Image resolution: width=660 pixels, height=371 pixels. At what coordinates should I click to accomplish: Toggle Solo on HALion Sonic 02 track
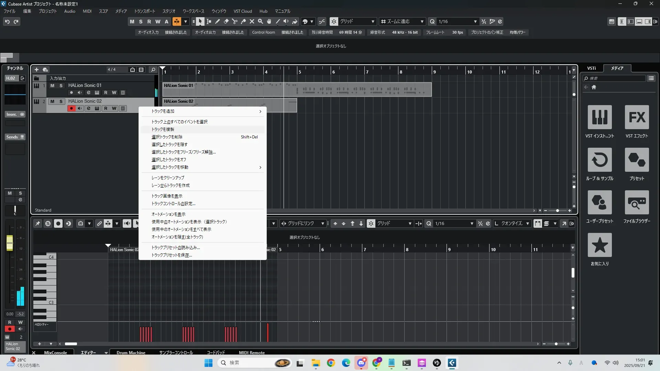click(61, 101)
